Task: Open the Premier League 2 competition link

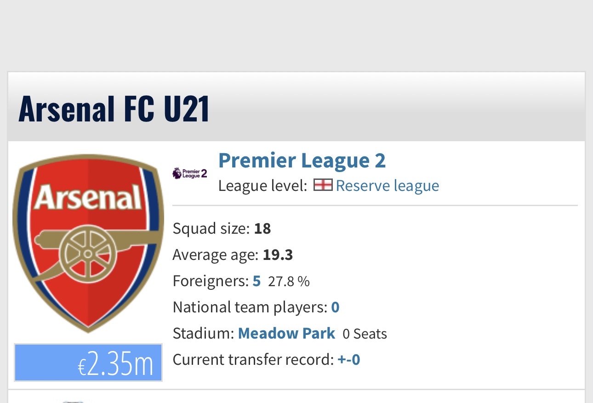Action: pos(302,161)
